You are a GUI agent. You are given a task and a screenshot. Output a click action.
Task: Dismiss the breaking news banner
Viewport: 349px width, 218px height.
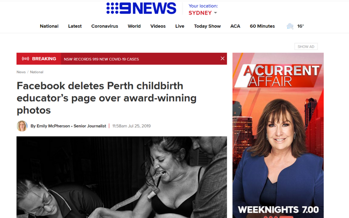[x=222, y=59]
